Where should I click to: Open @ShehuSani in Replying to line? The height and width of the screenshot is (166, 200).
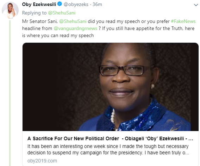tap(62, 13)
